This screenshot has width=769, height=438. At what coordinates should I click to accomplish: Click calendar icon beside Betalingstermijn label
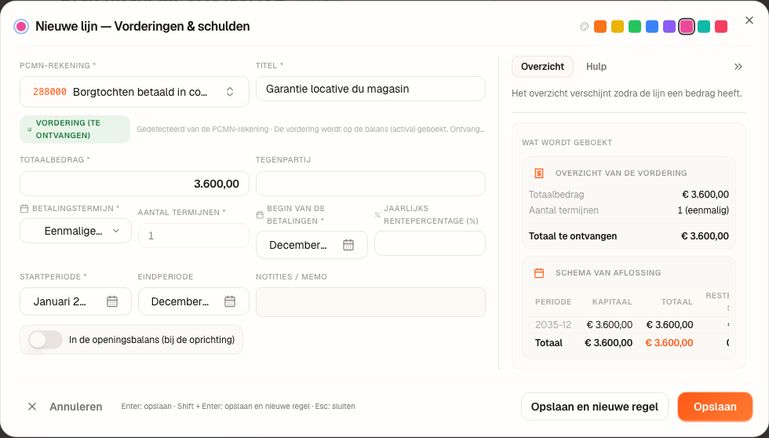[x=24, y=209]
